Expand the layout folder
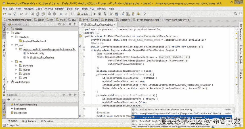The width and height of the screenshot is (245, 129). pyautogui.click(x=16, y=70)
